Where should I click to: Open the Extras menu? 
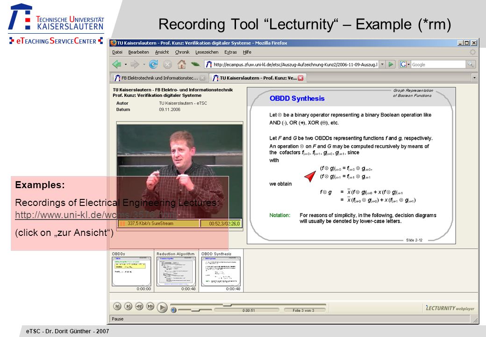click(230, 52)
